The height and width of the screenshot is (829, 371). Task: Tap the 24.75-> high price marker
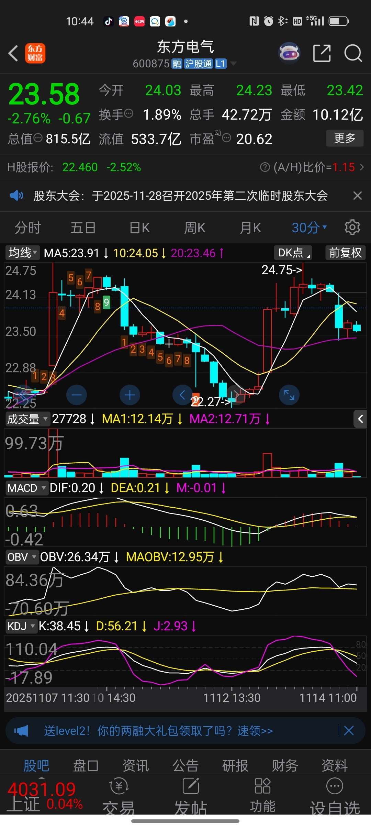[x=282, y=270]
